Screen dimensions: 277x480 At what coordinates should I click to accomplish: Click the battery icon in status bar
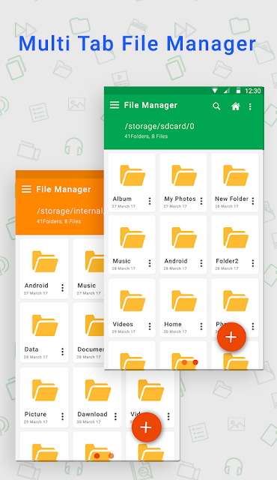238,91
